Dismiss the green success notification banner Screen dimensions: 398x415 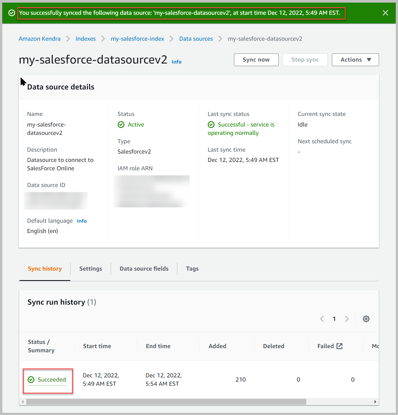coord(385,13)
